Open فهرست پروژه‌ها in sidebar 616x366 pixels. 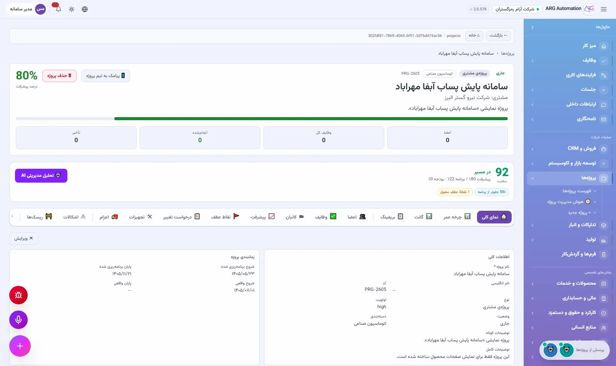coord(577,191)
